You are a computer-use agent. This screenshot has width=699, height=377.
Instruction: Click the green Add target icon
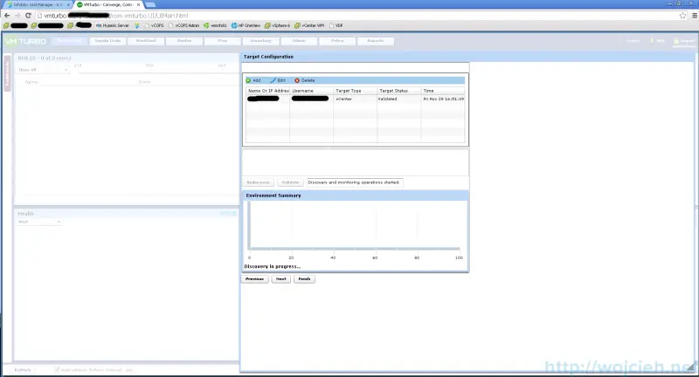pyautogui.click(x=248, y=80)
